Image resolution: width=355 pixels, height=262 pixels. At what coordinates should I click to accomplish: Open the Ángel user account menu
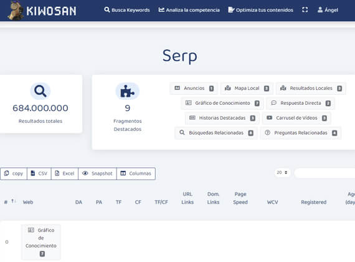pos(328,10)
